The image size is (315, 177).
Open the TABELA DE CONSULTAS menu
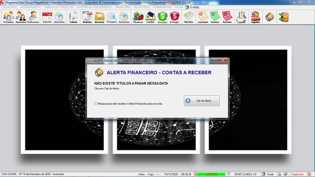click(59, 7)
